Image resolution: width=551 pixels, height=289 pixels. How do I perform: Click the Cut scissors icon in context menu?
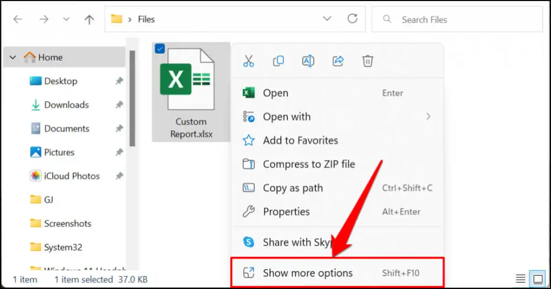click(248, 61)
